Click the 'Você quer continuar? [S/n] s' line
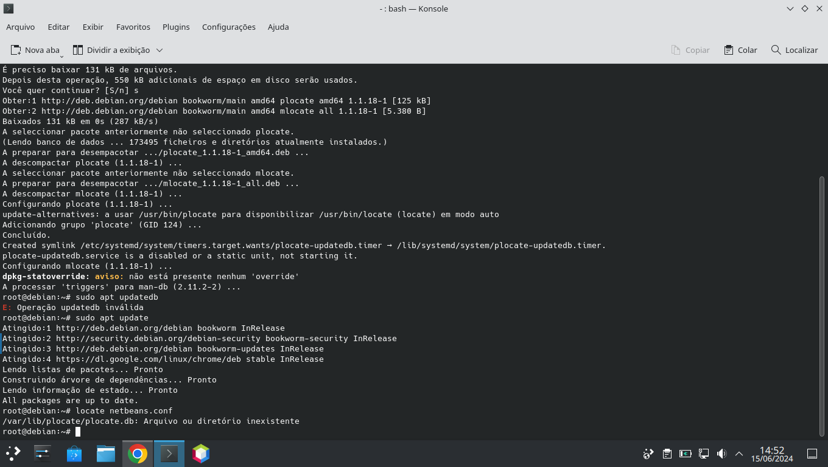This screenshot has height=467, width=828. coord(71,90)
